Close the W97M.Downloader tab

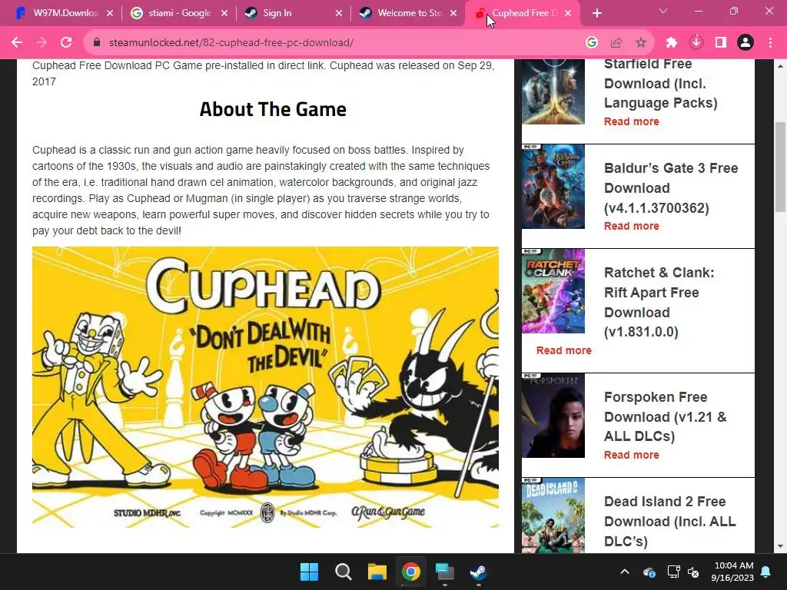110,13
